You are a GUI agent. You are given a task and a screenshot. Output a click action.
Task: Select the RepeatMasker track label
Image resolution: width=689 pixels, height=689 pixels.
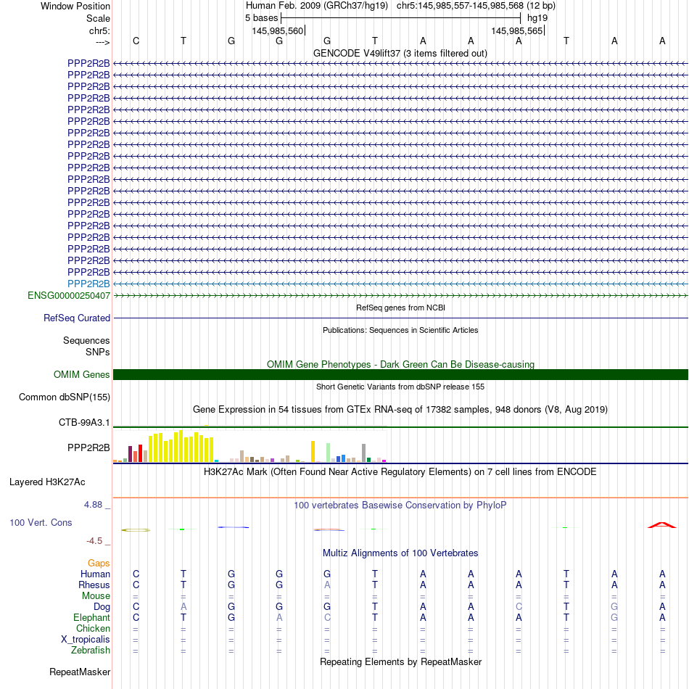80,672
